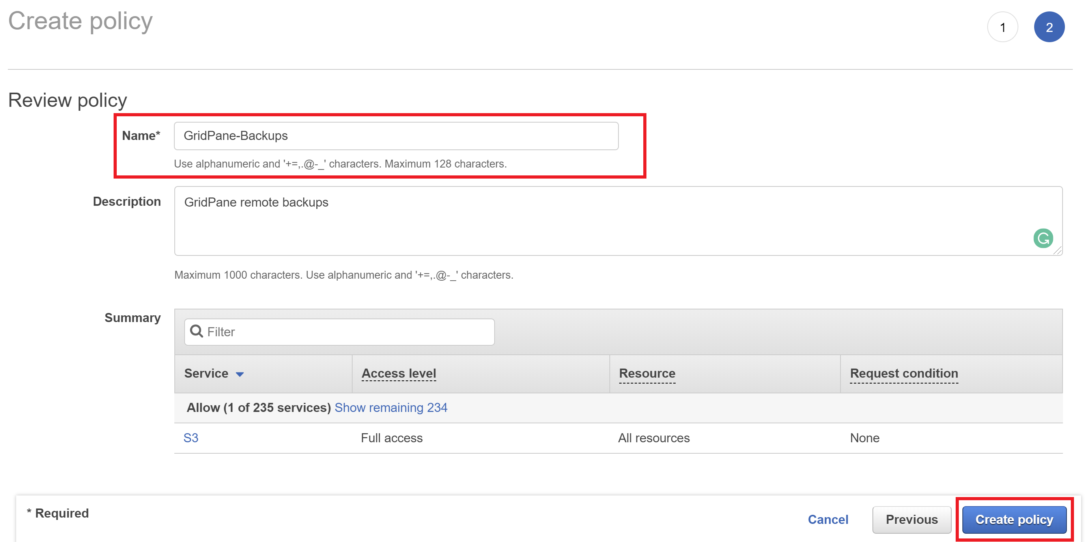Open the S3 service link
Screen dimensions: 1087x542
tap(191, 438)
